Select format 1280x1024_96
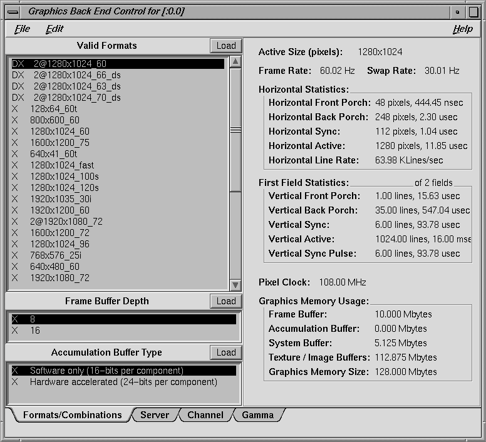This screenshot has height=442, width=486. tap(118, 244)
